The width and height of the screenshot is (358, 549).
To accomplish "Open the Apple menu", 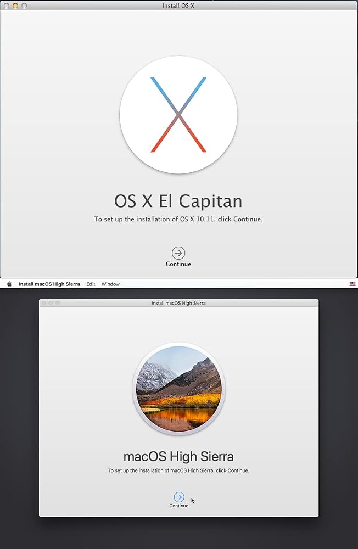I will coord(9,284).
